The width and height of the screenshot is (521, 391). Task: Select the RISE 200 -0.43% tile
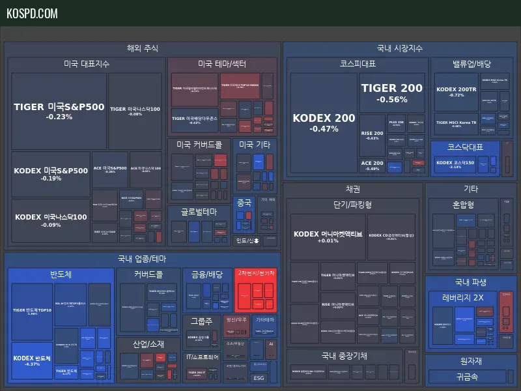click(x=372, y=136)
